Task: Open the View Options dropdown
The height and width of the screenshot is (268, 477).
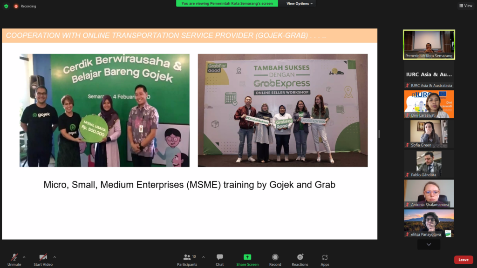Action: pos(300,4)
